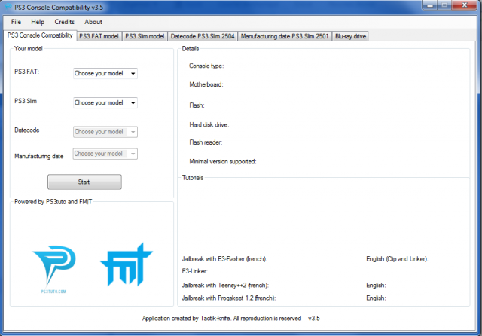Click 'Console type:' detail label
The width and height of the screenshot is (482, 336).
(206, 66)
